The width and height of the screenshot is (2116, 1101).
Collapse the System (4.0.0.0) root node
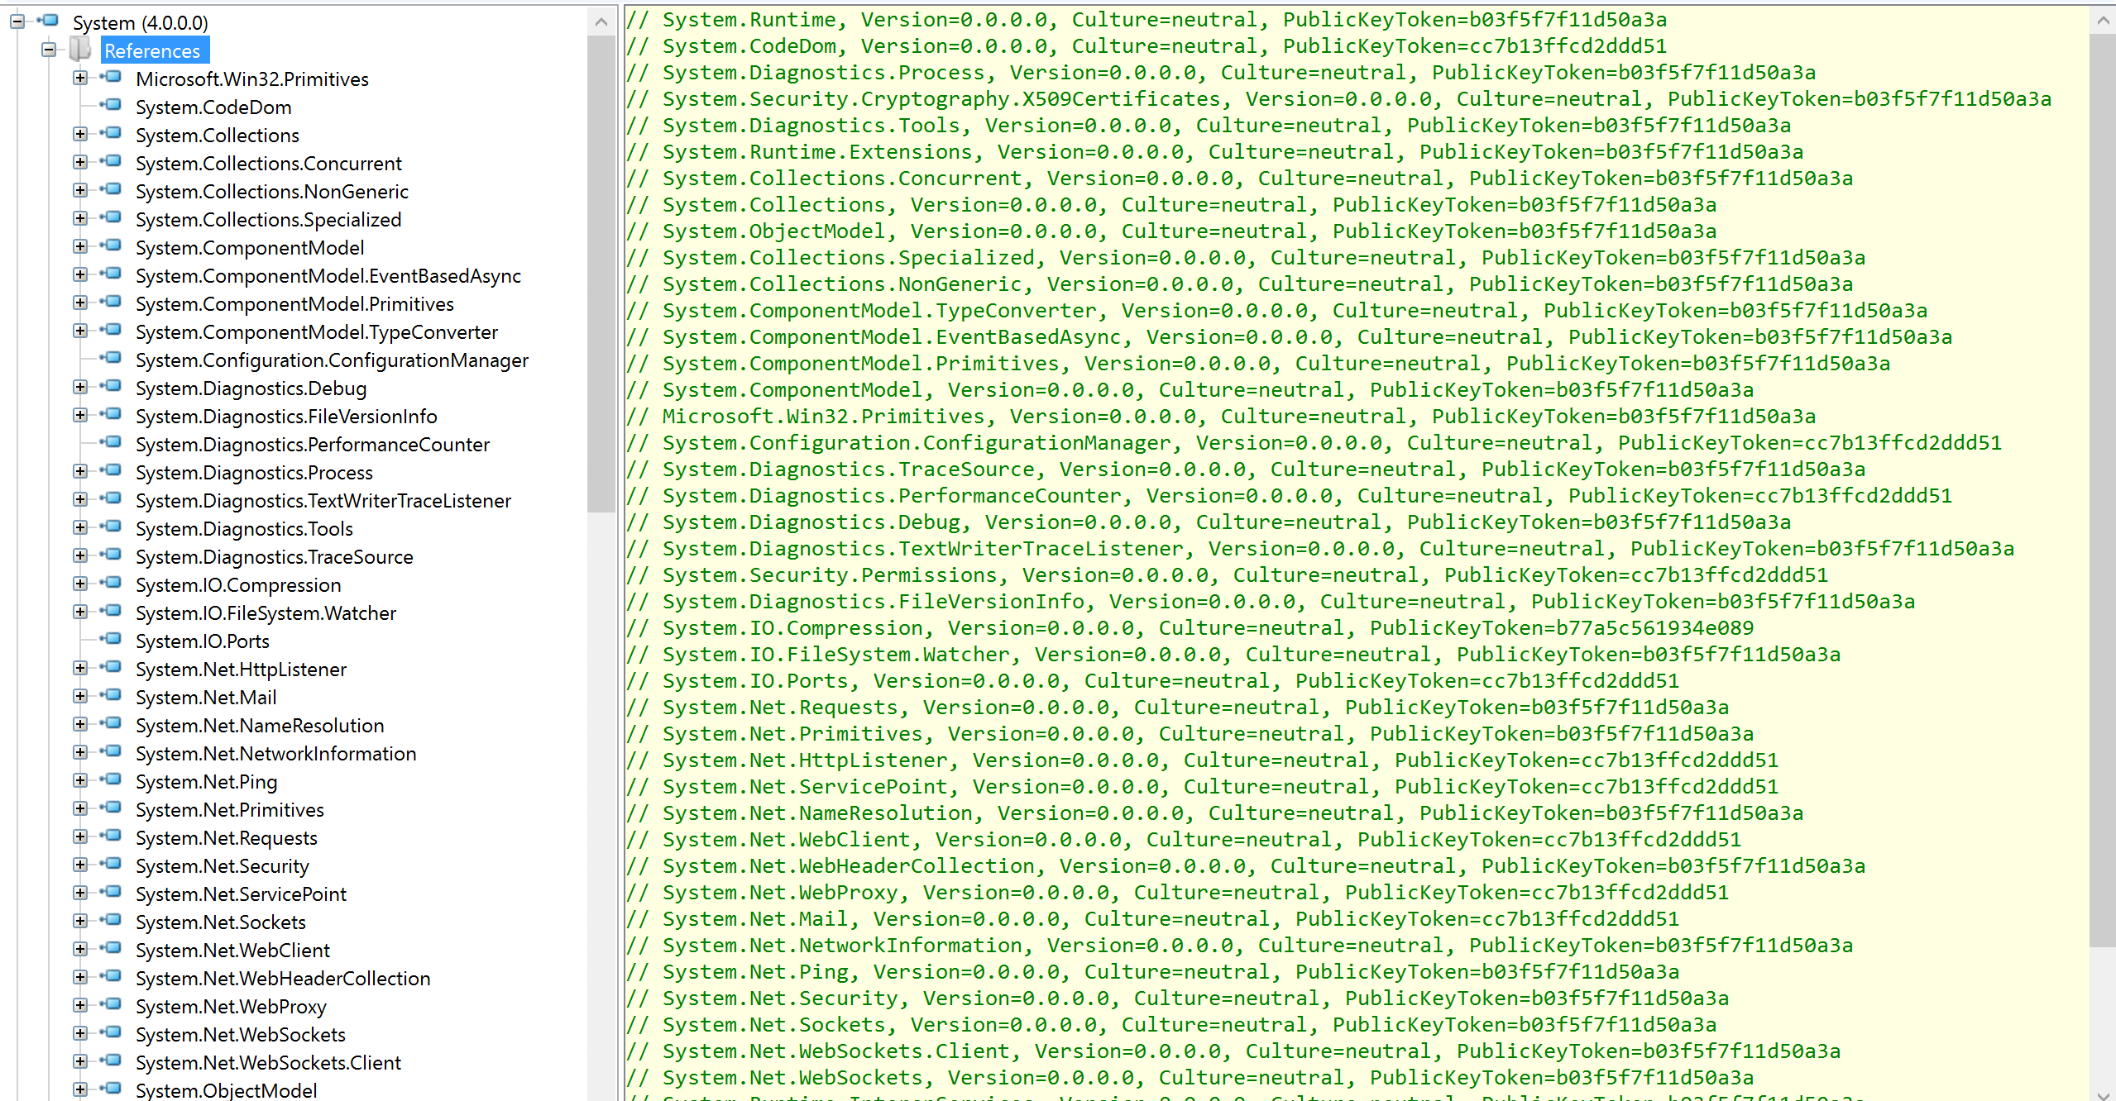tap(17, 21)
